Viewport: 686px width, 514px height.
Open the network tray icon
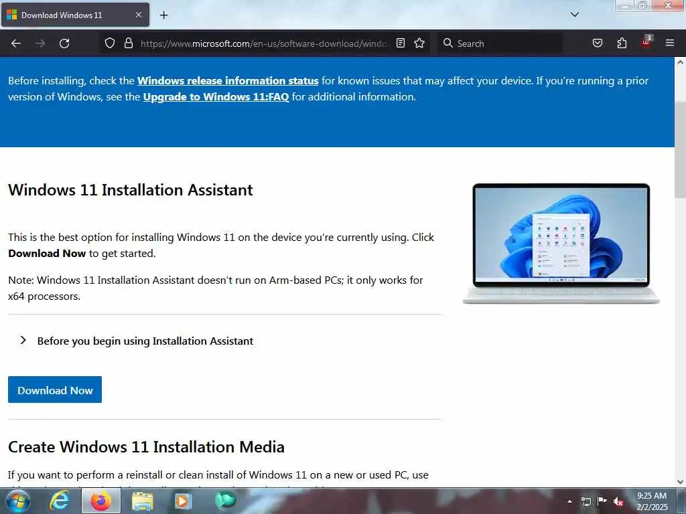click(586, 501)
